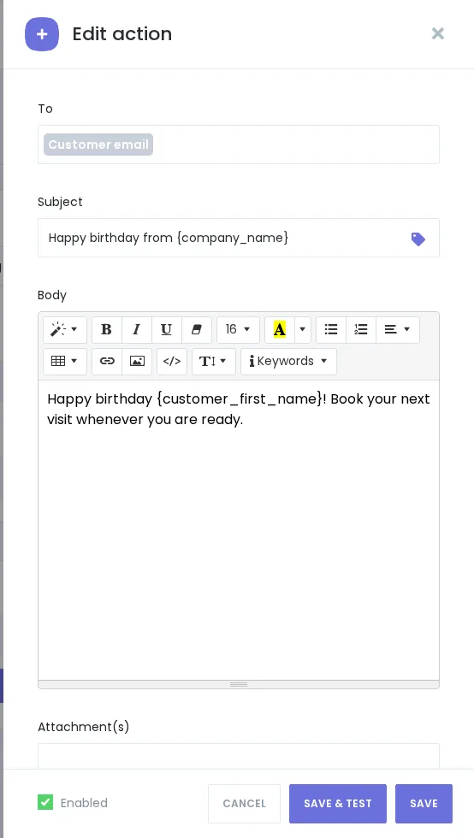Viewport: 474px width, 838px height.
Task: Apply the yellow highlight text color
Action: point(279,330)
